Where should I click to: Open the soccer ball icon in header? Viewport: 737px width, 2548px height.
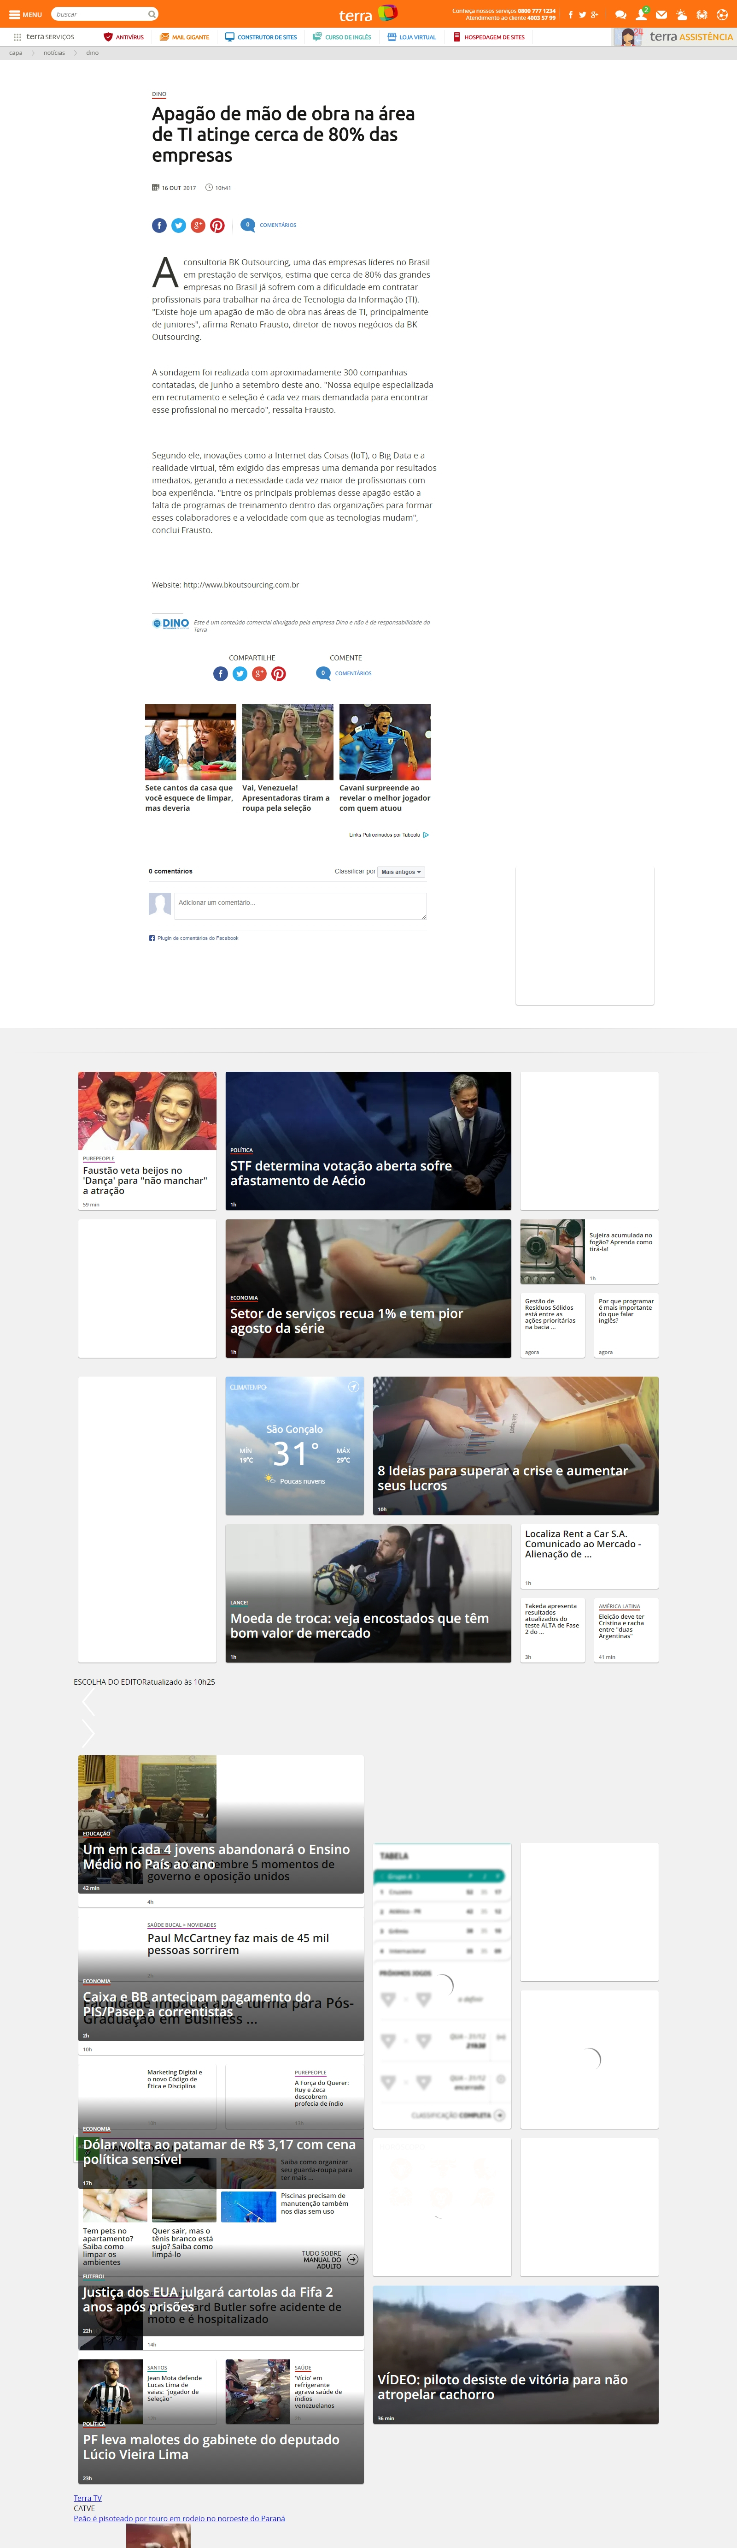pyautogui.click(x=722, y=15)
